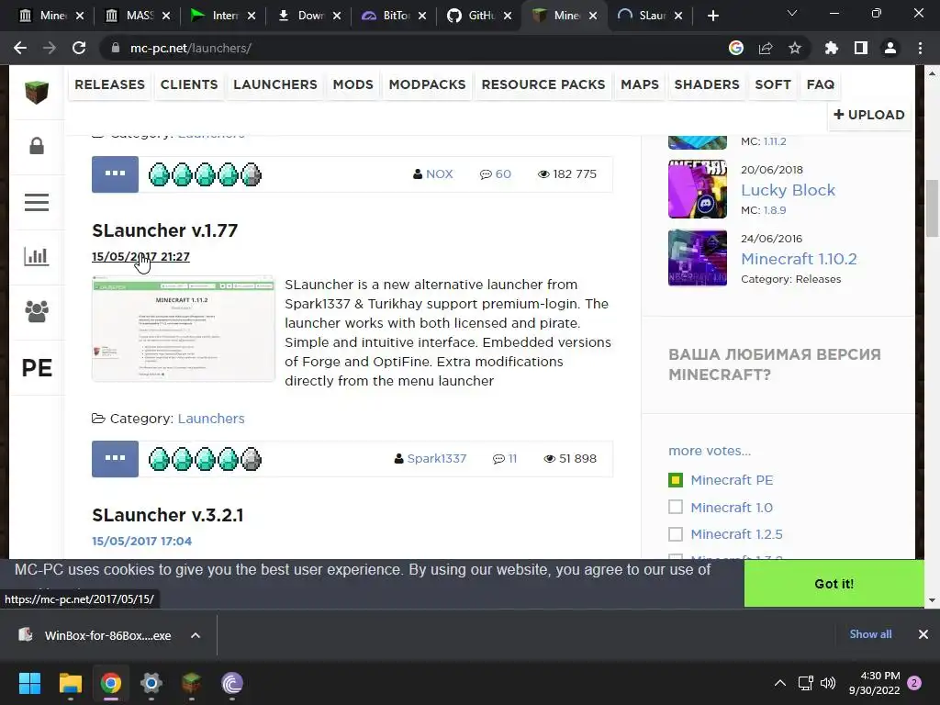Click Show all downloads
This screenshot has height=705, width=940.
[x=870, y=634]
